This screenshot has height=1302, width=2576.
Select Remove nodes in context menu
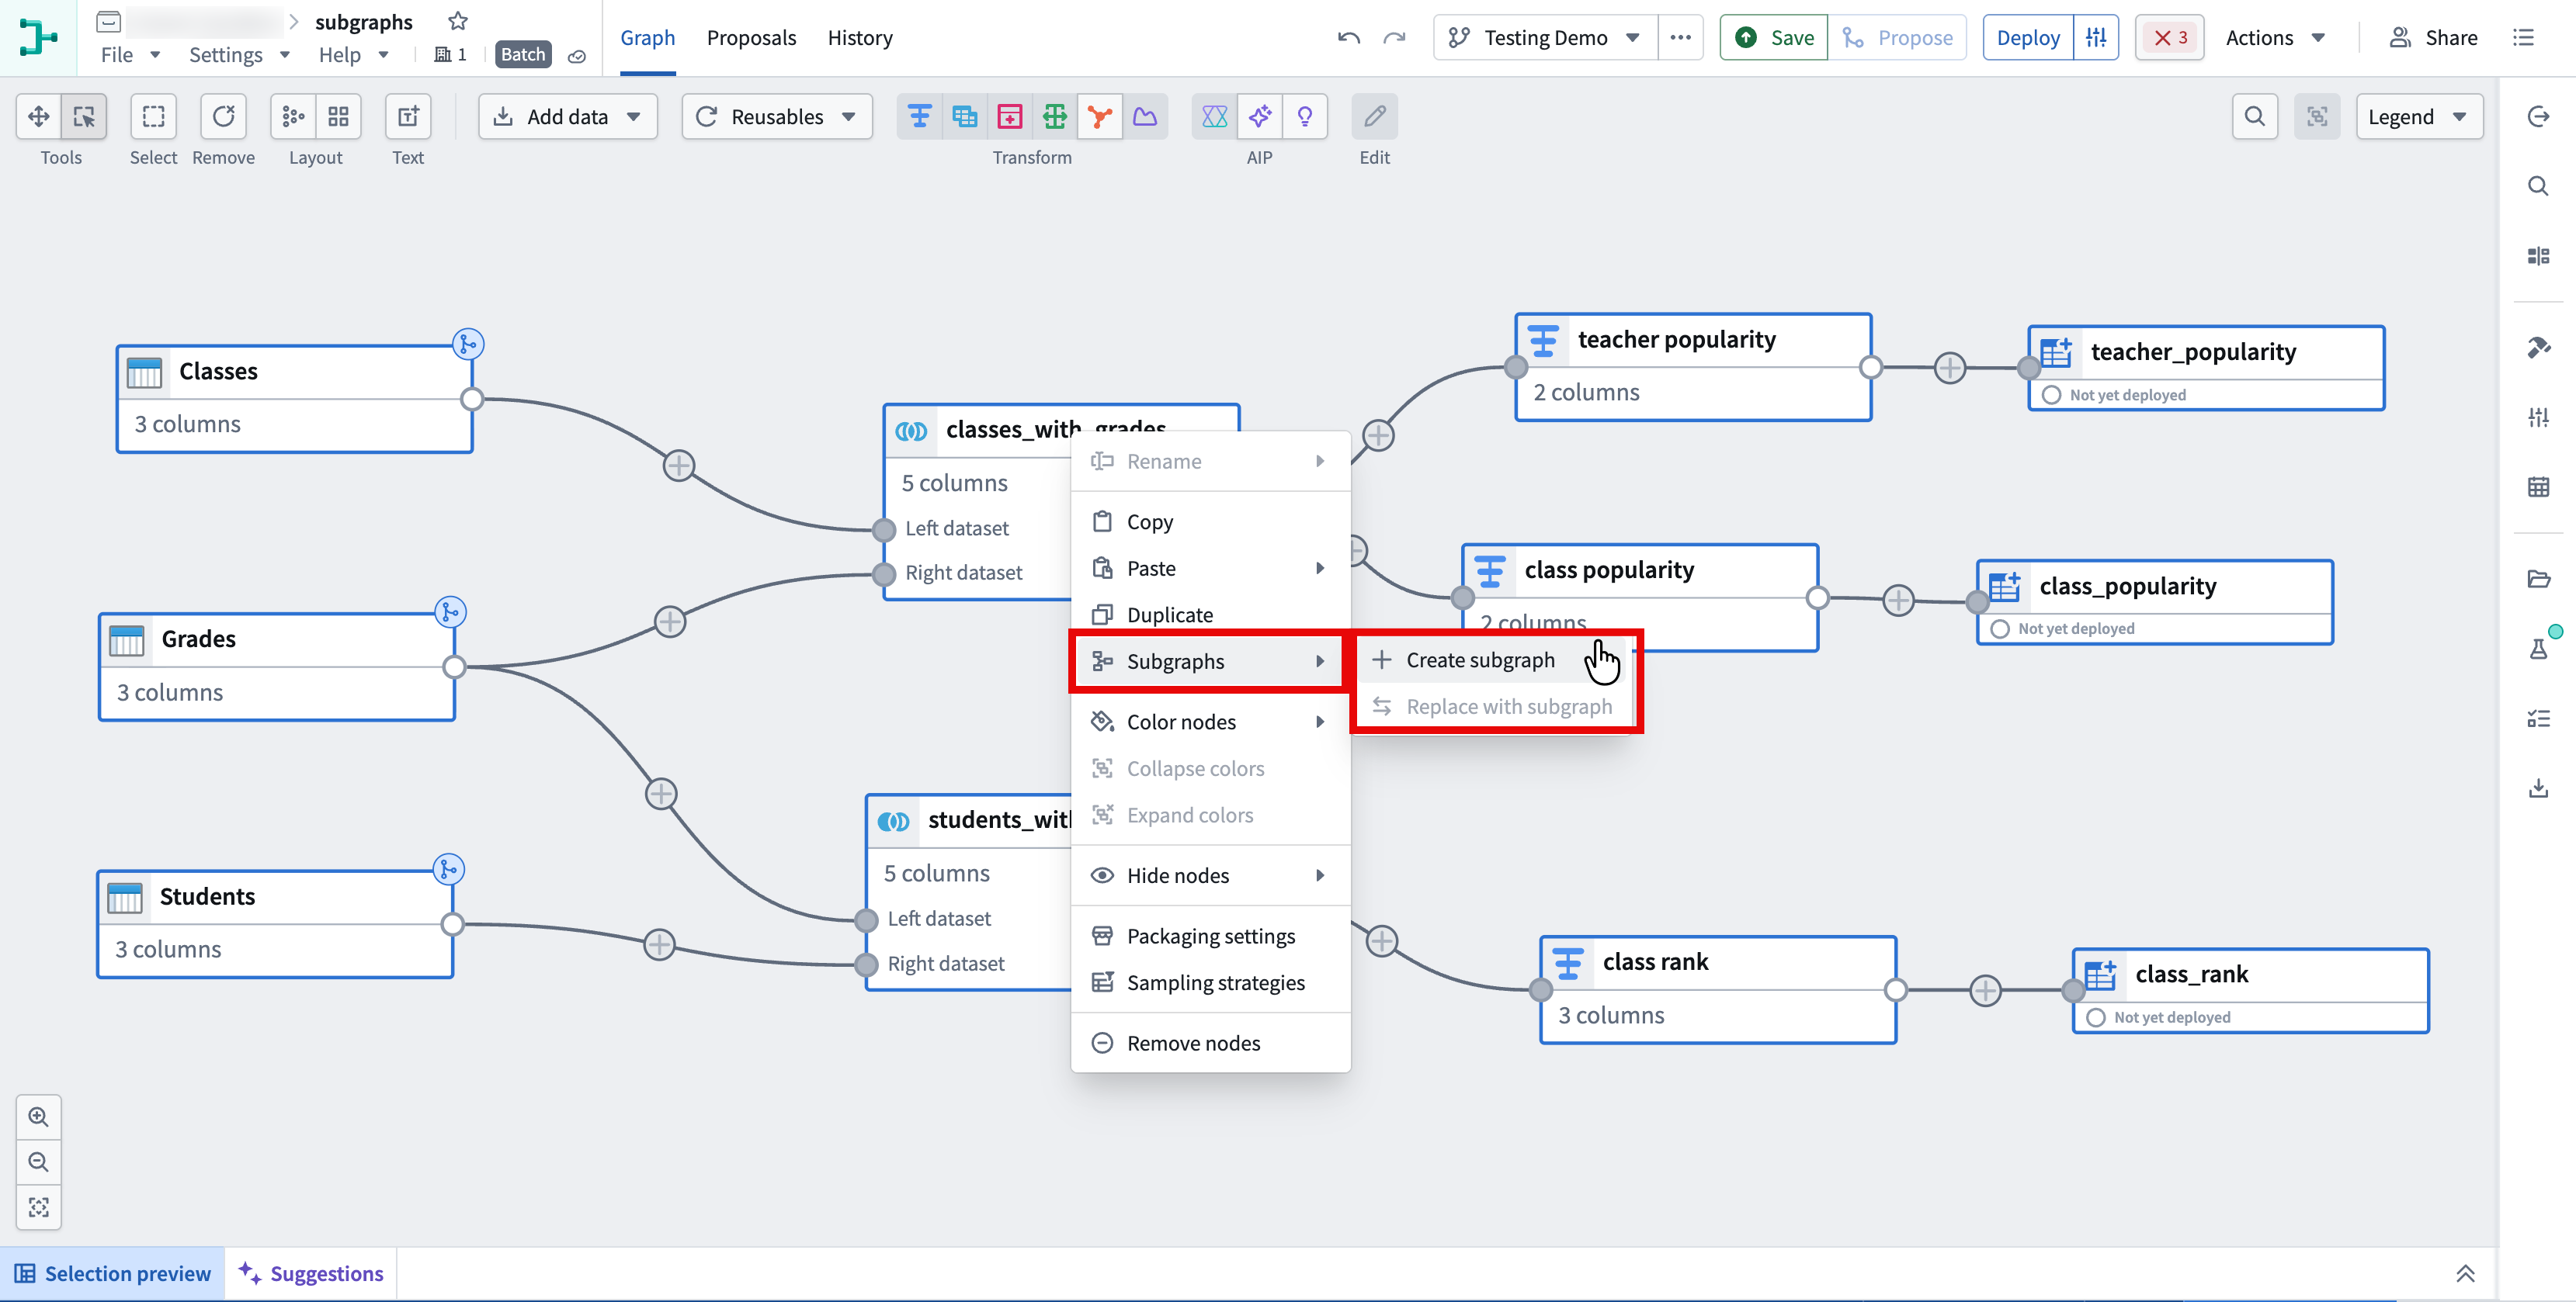pyautogui.click(x=1210, y=1043)
